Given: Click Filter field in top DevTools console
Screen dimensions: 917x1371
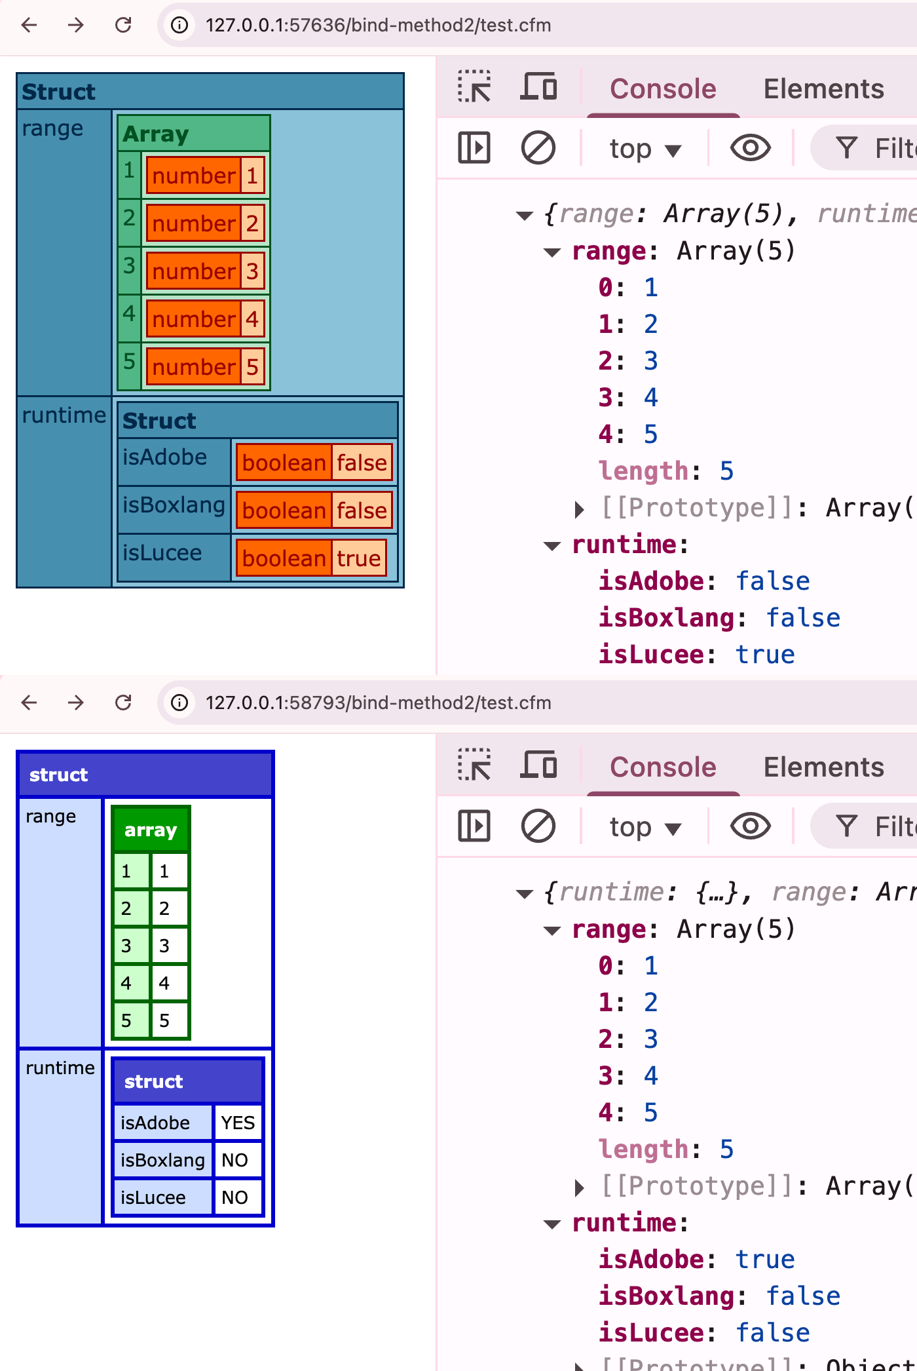Looking at the screenshot, I should pos(865,147).
